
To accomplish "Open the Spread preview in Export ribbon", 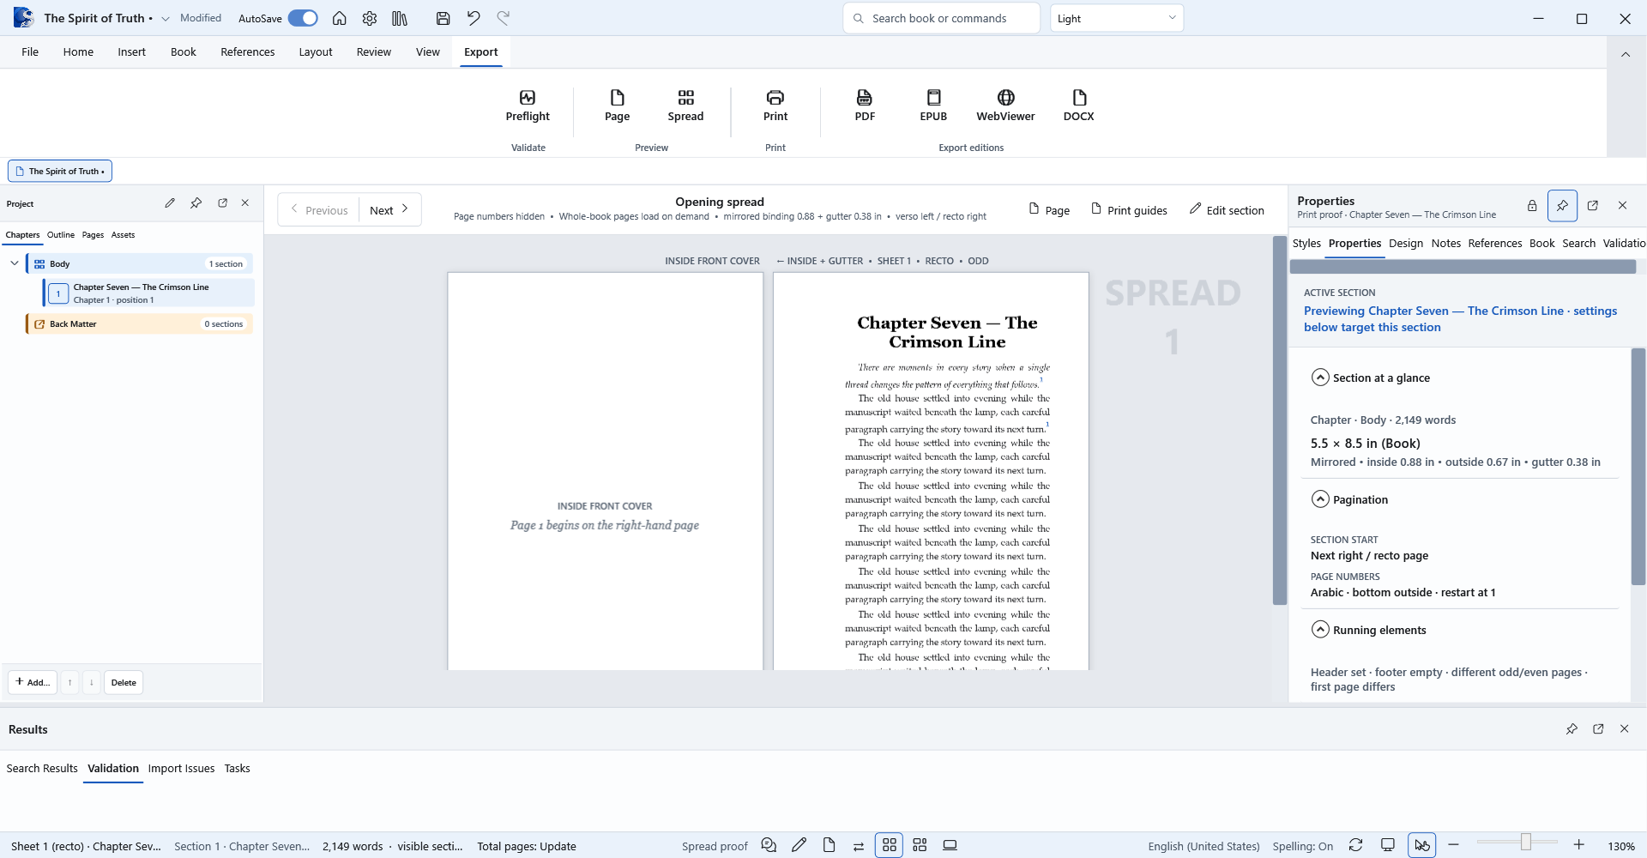I will pos(685,106).
